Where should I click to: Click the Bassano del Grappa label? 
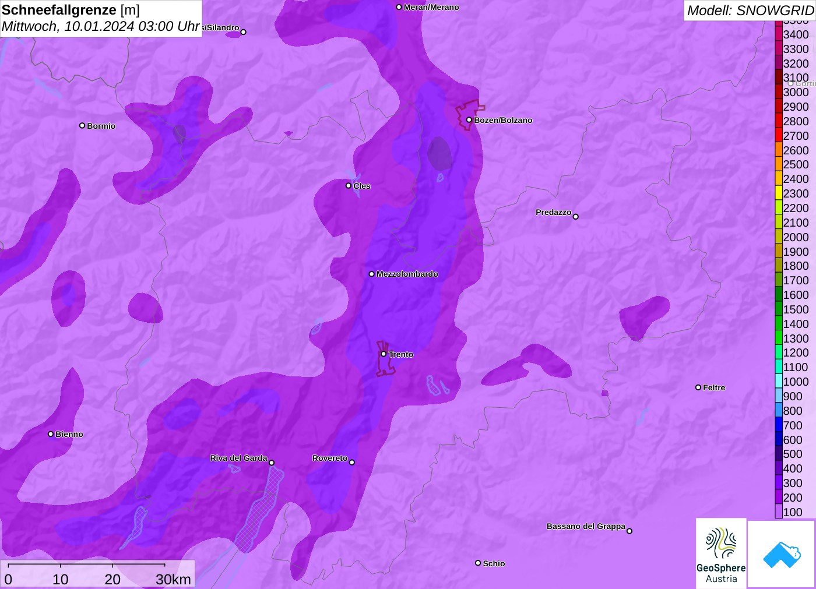point(586,526)
